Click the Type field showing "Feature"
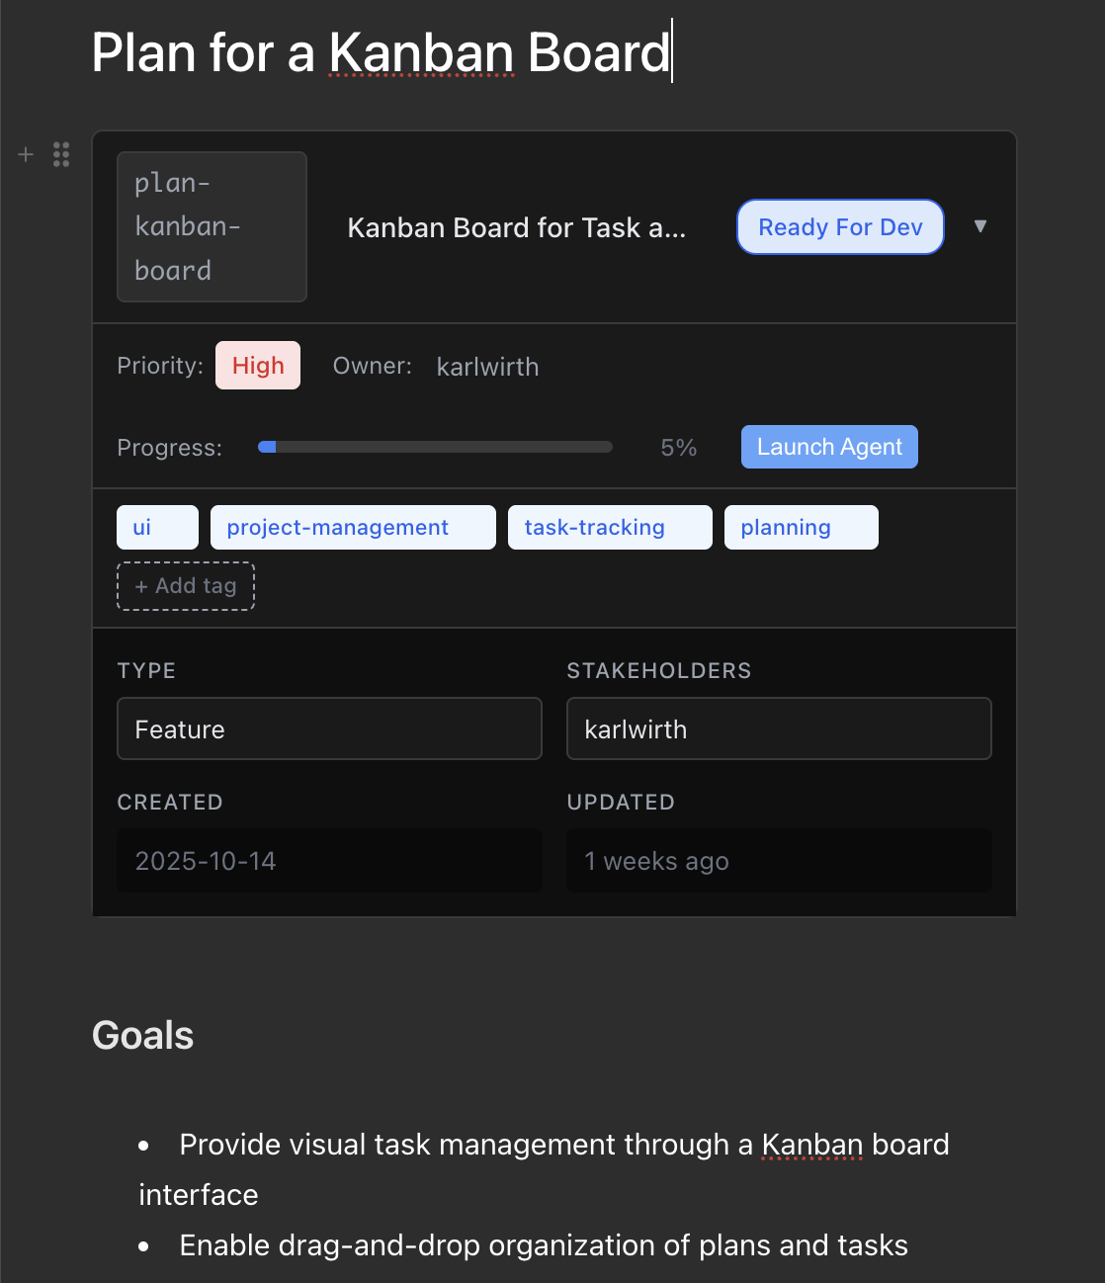Image resolution: width=1105 pixels, height=1283 pixels. tap(328, 728)
